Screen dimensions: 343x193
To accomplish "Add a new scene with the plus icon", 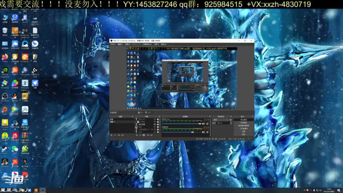I will [x=111, y=135].
